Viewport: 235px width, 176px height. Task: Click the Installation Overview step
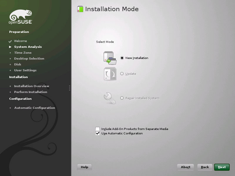pyautogui.click(x=32, y=86)
